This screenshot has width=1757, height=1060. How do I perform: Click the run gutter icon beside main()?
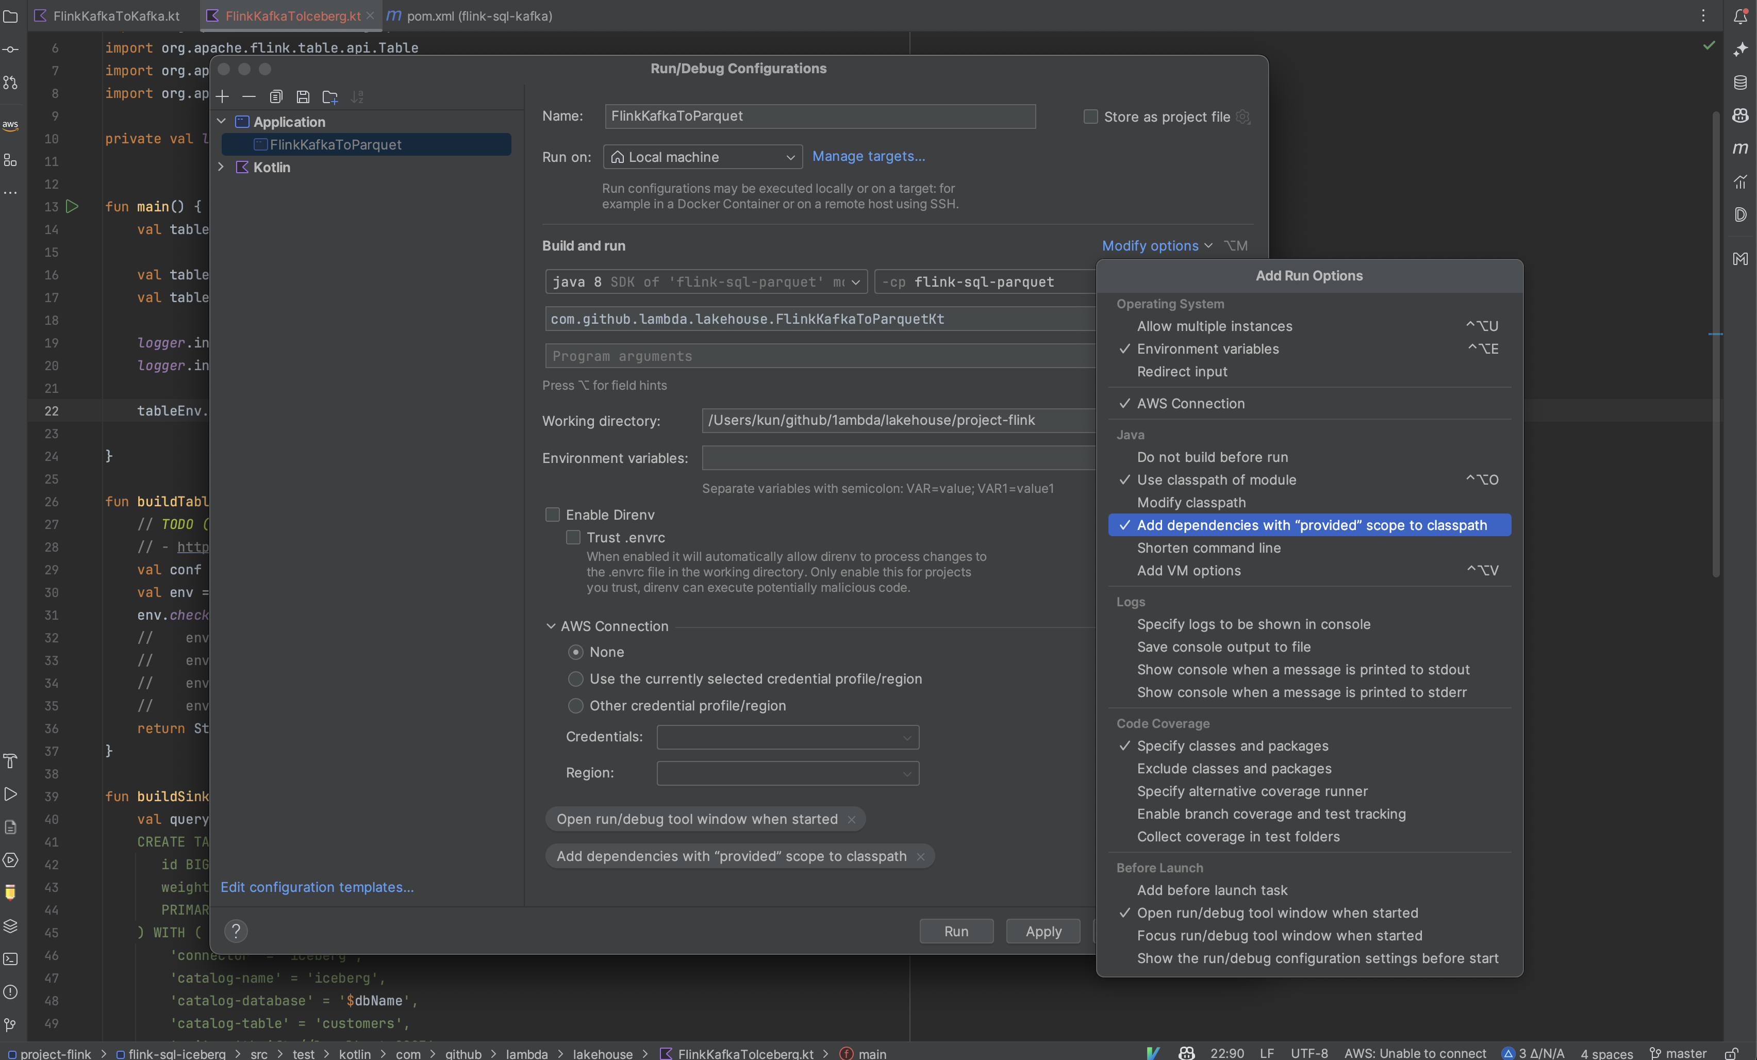[72, 206]
